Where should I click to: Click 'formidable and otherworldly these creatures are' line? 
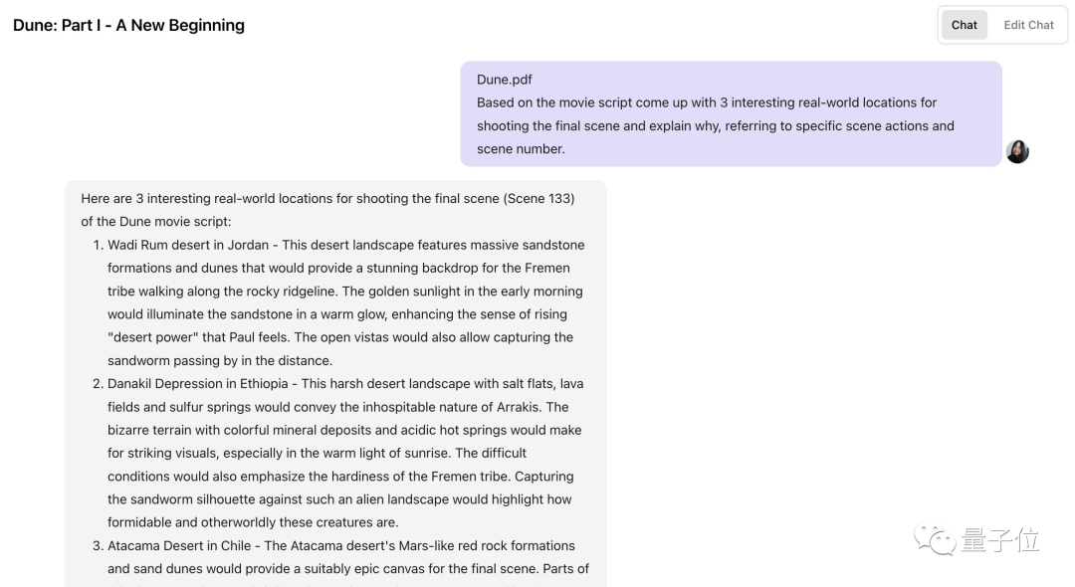(x=253, y=522)
